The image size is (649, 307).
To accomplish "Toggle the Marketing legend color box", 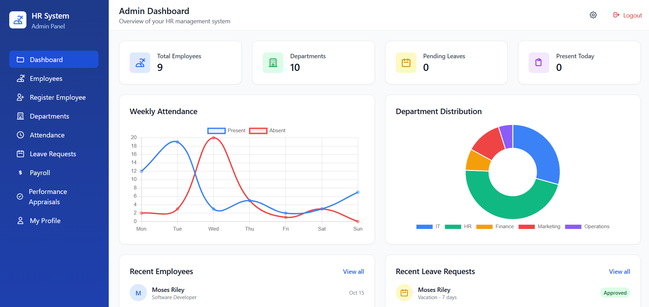I will 527,226.
